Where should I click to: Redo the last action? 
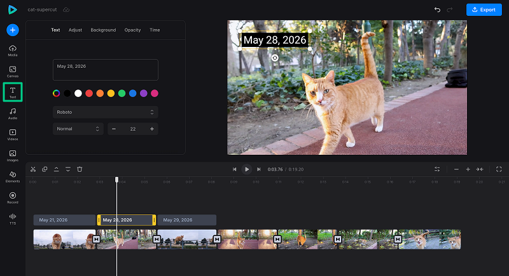[450, 10]
